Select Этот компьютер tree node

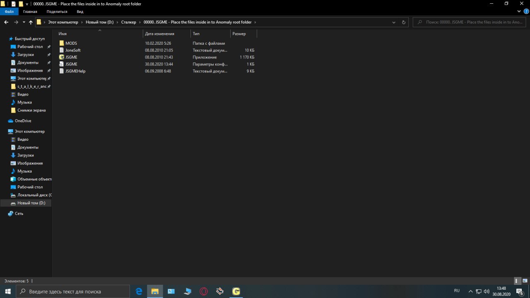pos(30,132)
